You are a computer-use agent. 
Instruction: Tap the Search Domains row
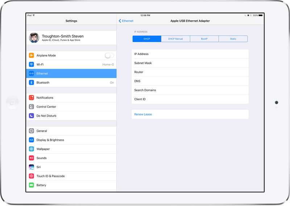tap(190, 90)
